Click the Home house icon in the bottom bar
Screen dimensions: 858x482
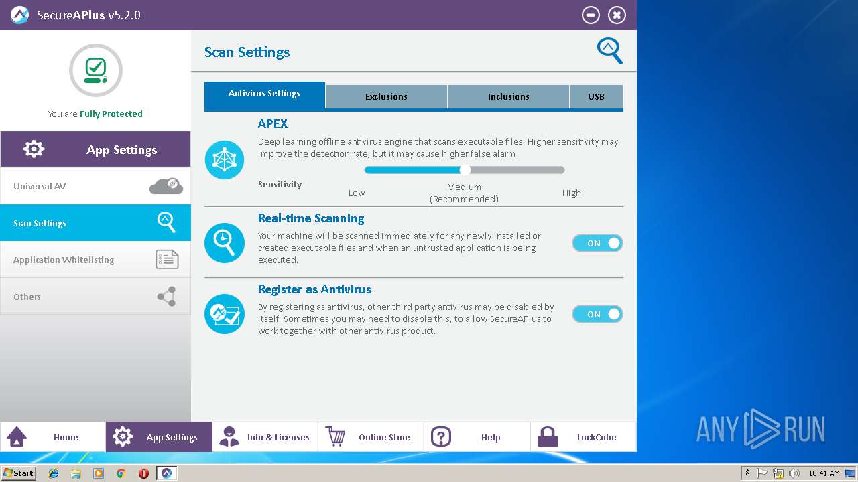coord(17,437)
